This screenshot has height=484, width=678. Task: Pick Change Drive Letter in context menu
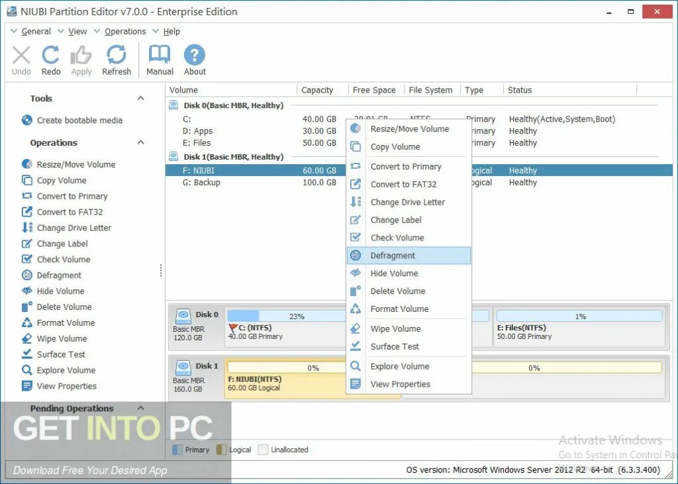(409, 202)
